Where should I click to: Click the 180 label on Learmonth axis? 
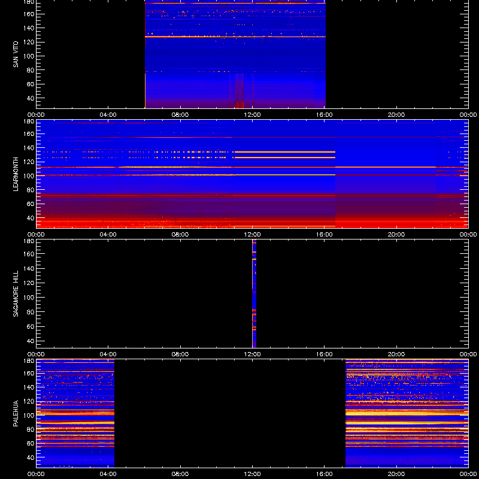[29, 122]
